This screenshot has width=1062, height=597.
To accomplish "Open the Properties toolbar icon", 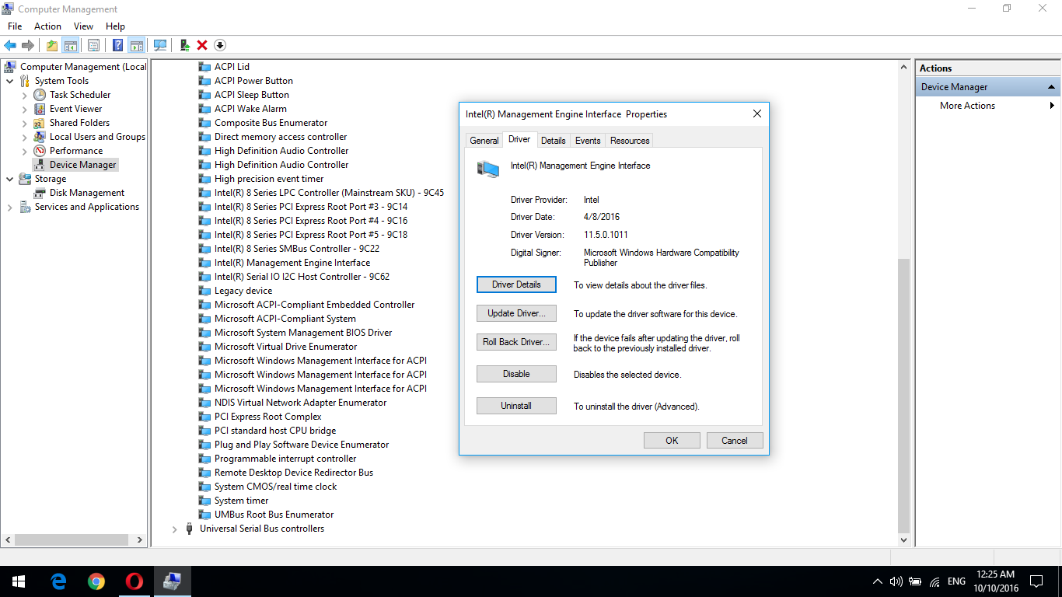I will [x=94, y=45].
